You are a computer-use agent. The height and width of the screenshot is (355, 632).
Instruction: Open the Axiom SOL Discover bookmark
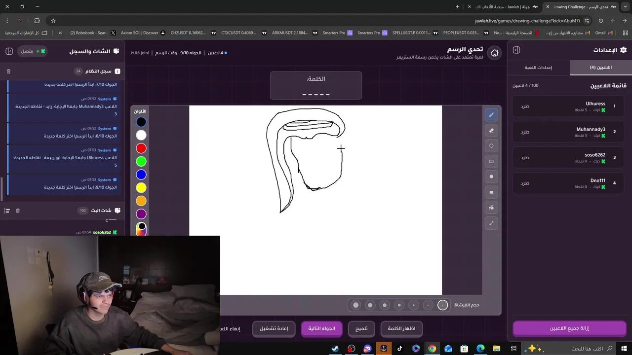click(x=143, y=33)
